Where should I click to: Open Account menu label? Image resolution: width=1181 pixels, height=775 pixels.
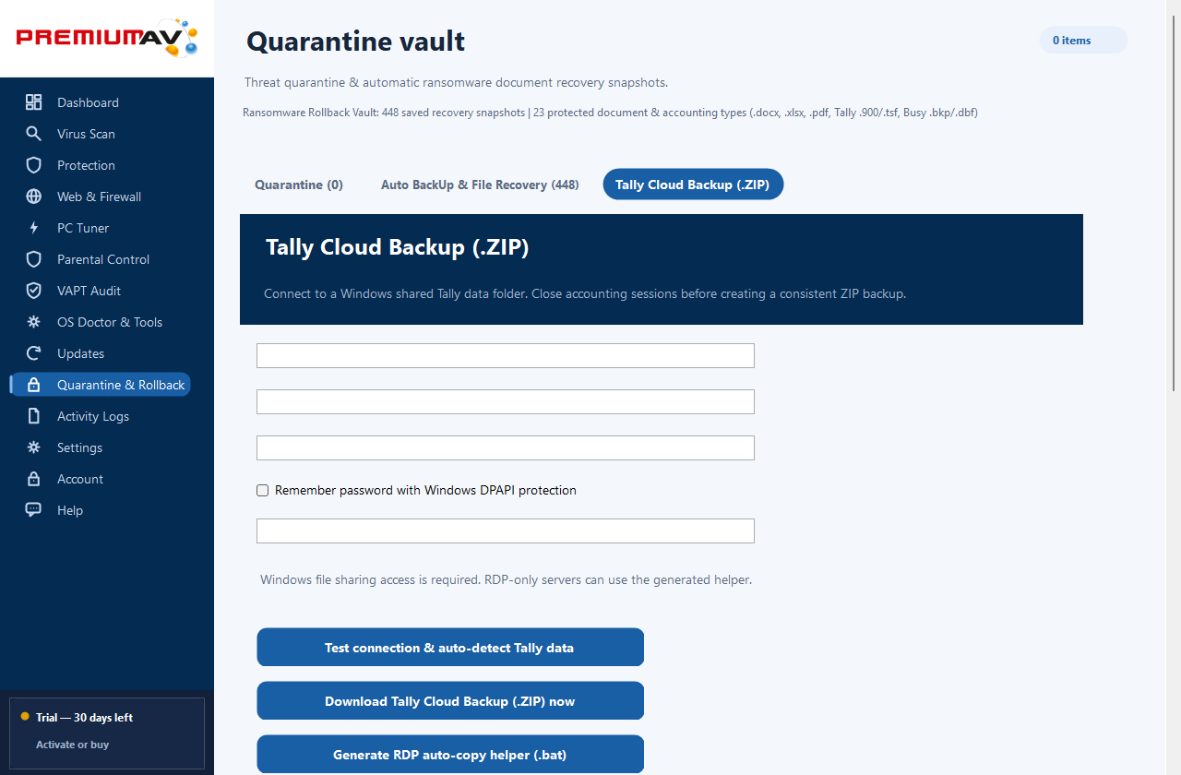point(80,479)
